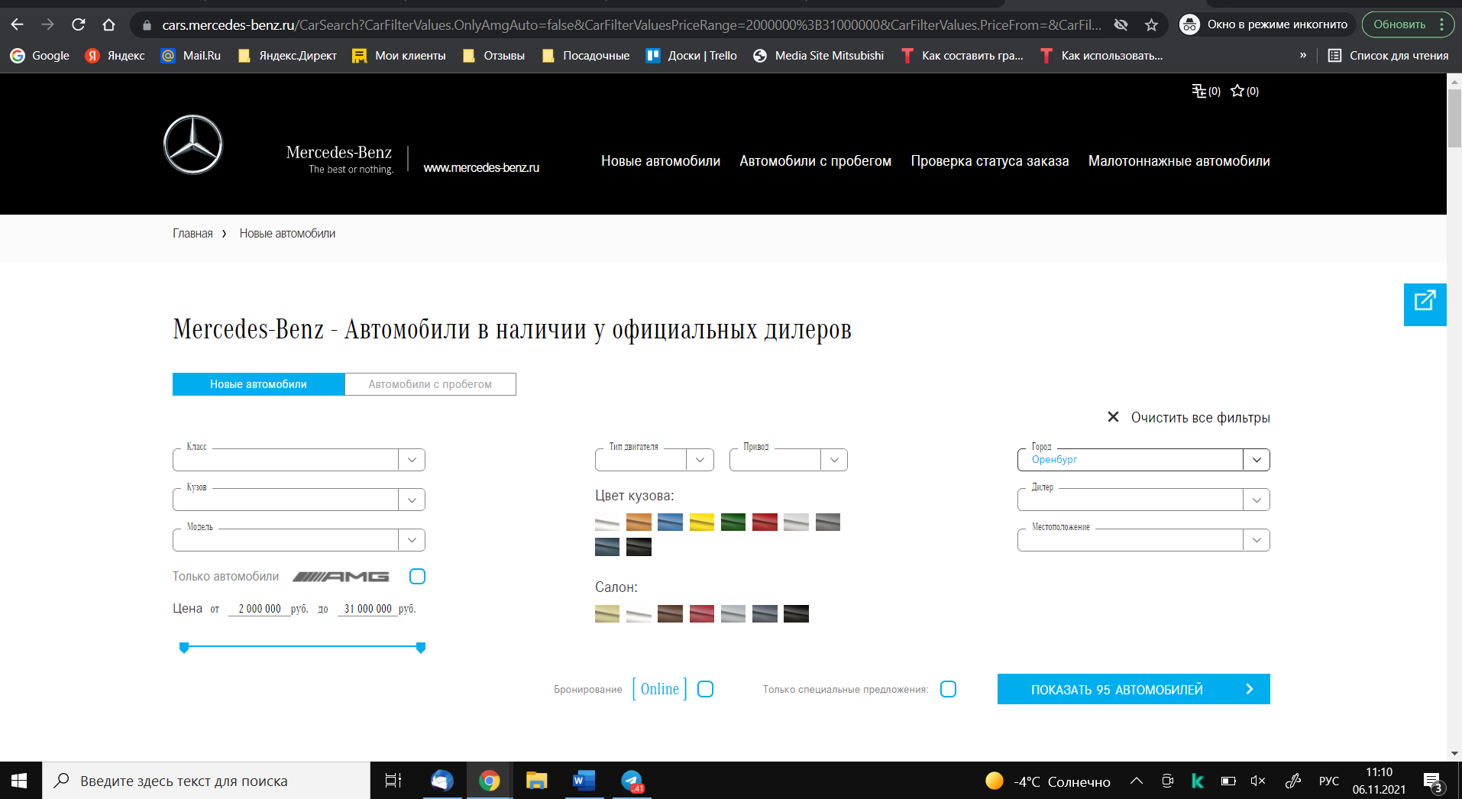
Task: Click the muted volume tray icon
Action: tap(1257, 781)
